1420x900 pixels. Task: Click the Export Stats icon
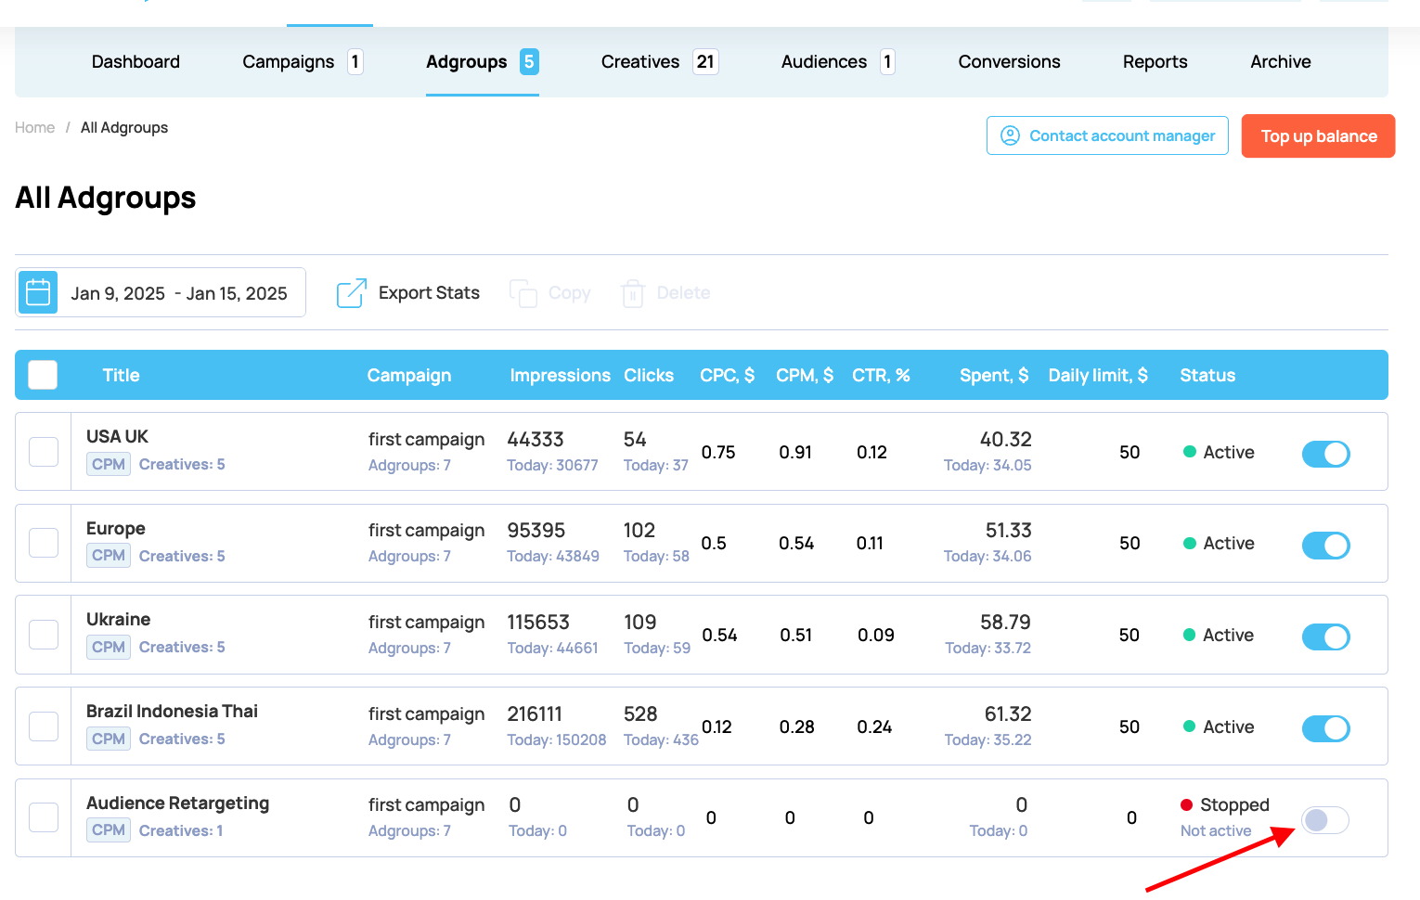(351, 292)
